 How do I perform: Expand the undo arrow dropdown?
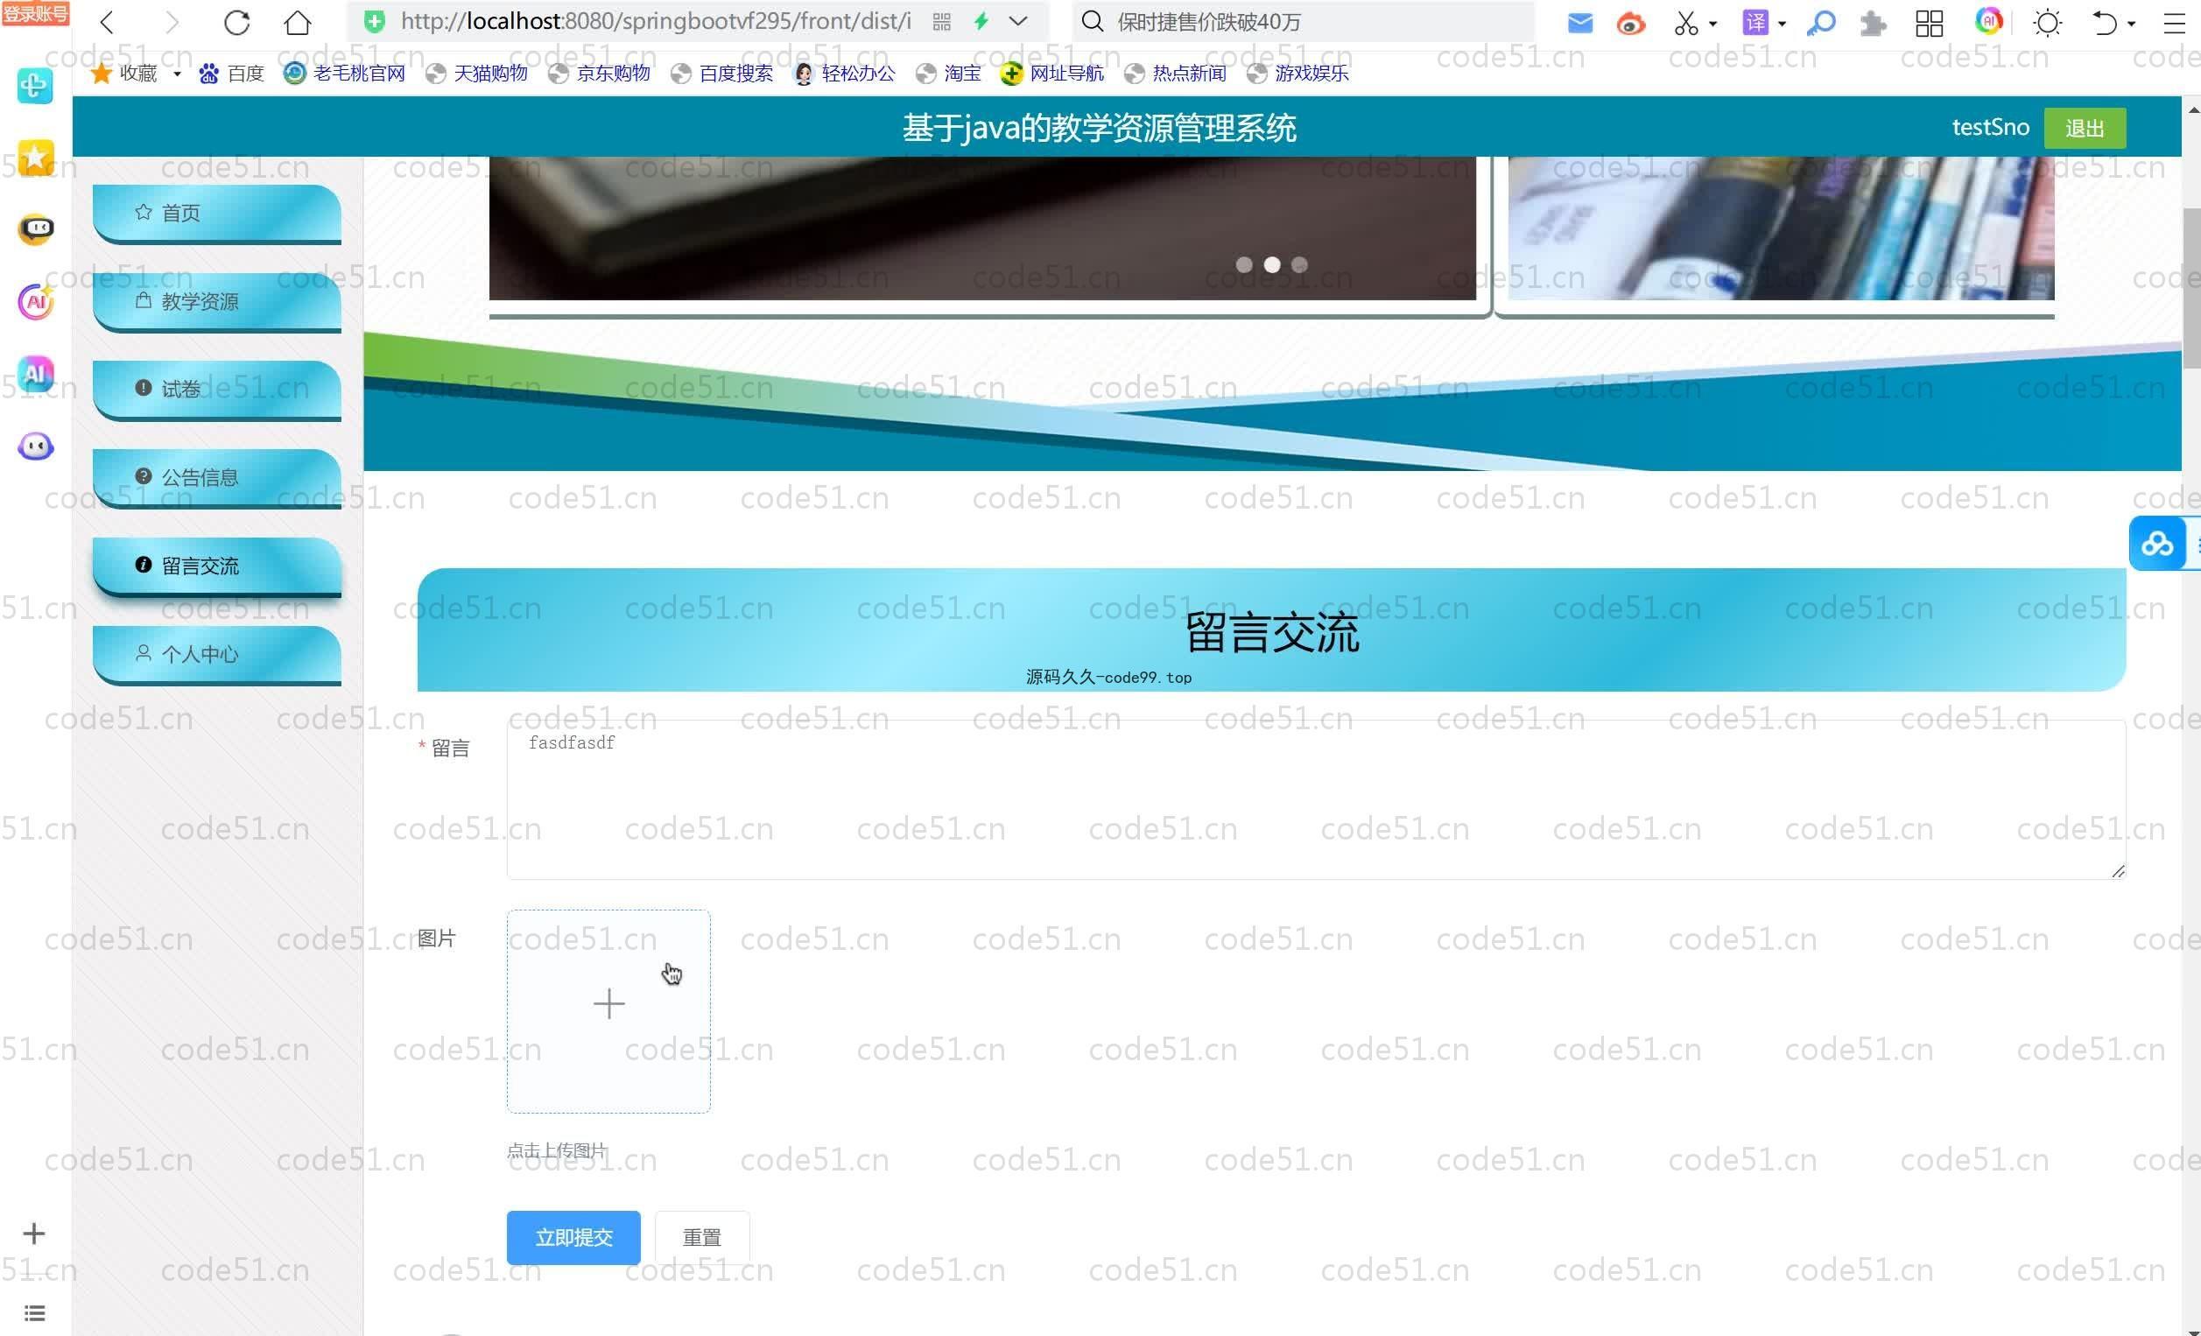2131,24
